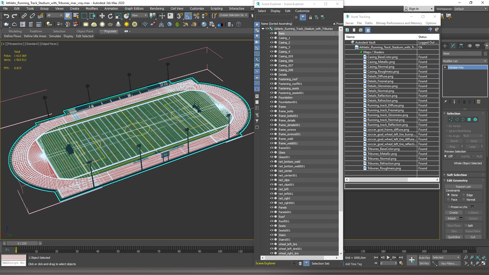
Task: Select the Edge constraint radio button
Action: [464, 195]
